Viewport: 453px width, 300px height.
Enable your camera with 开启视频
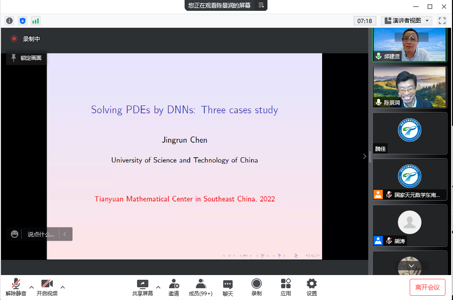pyautogui.click(x=47, y=287)
